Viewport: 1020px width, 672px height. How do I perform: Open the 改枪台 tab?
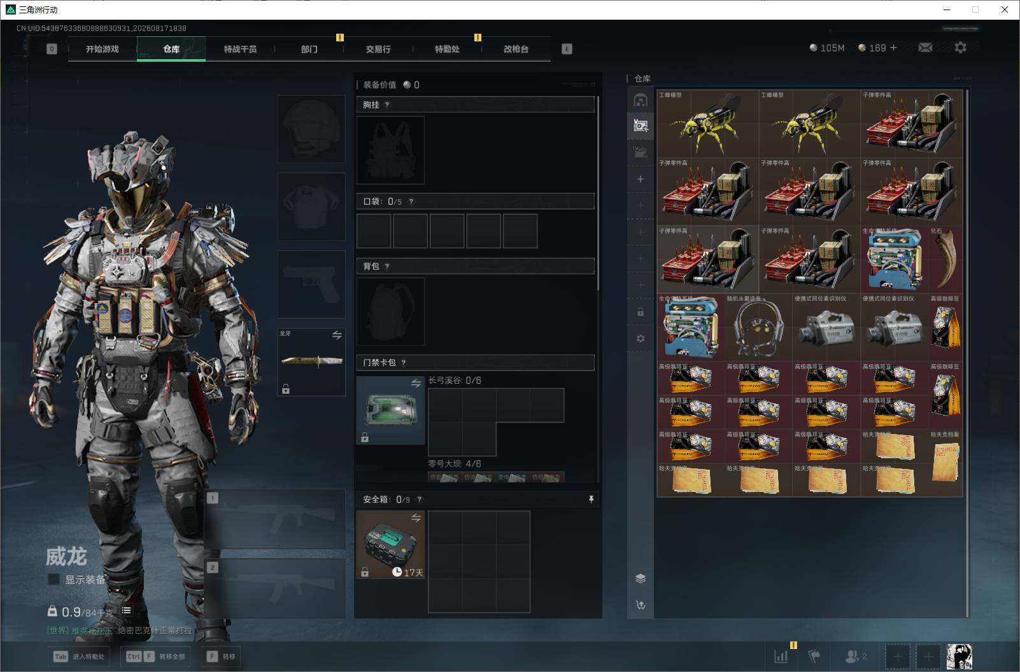(516, 49)
